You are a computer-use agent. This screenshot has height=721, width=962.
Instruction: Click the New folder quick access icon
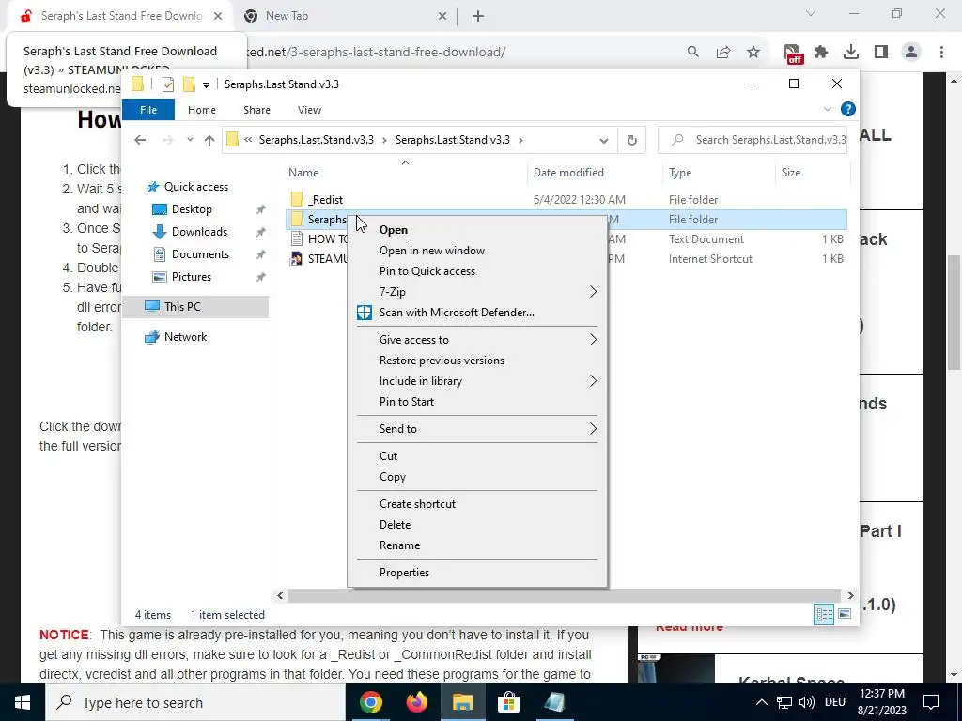coord(189,84)
